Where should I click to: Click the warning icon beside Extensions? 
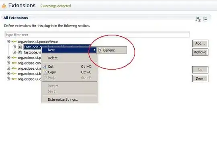4,6
